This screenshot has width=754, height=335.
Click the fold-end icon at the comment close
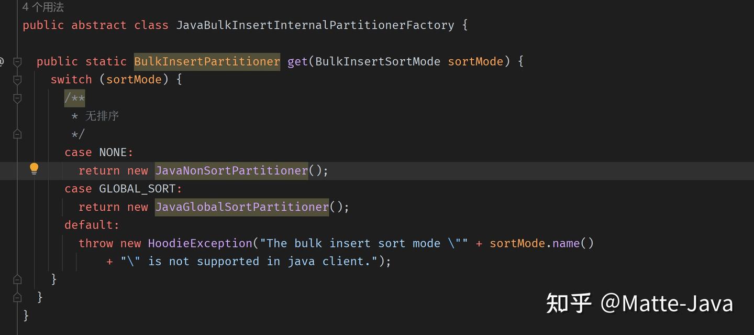[x=17, y=134]
